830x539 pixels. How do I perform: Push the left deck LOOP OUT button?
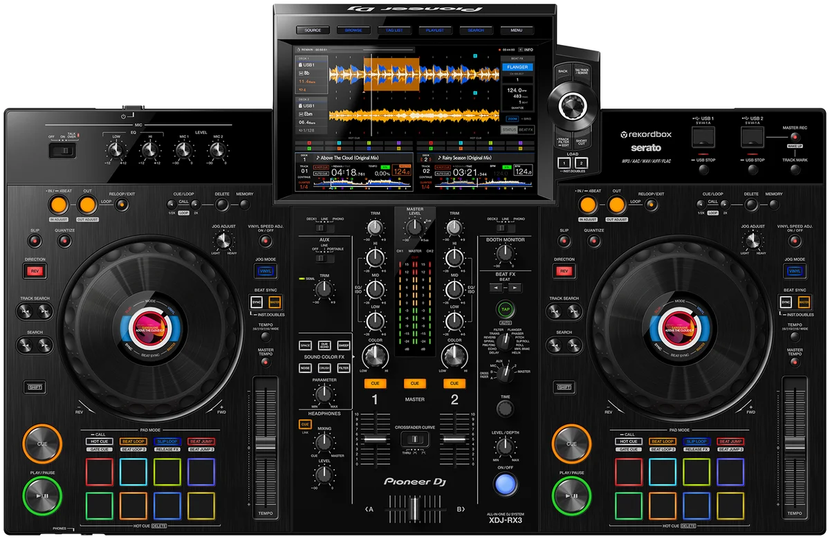click(86, 205)
